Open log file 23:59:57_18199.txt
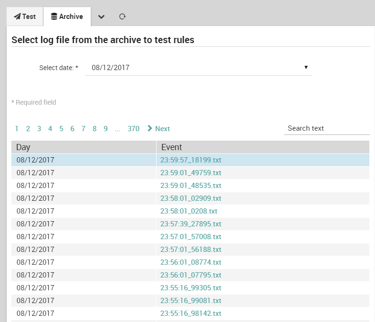Screen dimensions: 375x322 191,160
